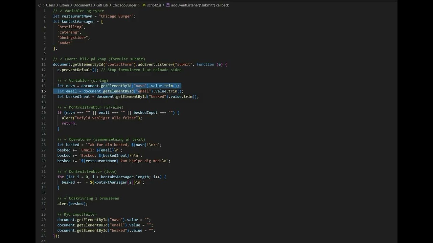Screen dimensions: 433x243
Task: Open the 'Esben' breadcrumb folder
Action: 64,5
